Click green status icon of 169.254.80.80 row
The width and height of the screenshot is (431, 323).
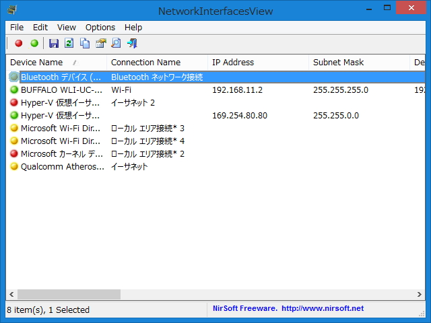click(x=14, y=115)
